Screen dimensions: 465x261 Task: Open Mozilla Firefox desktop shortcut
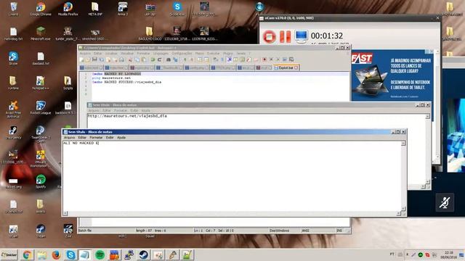68,9
